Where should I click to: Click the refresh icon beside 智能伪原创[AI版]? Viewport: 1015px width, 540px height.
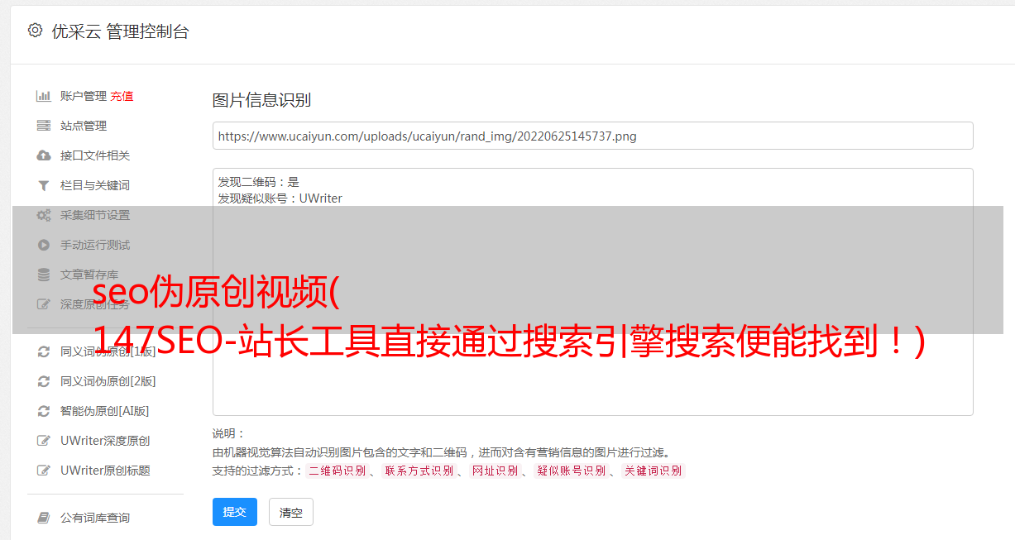44,411
